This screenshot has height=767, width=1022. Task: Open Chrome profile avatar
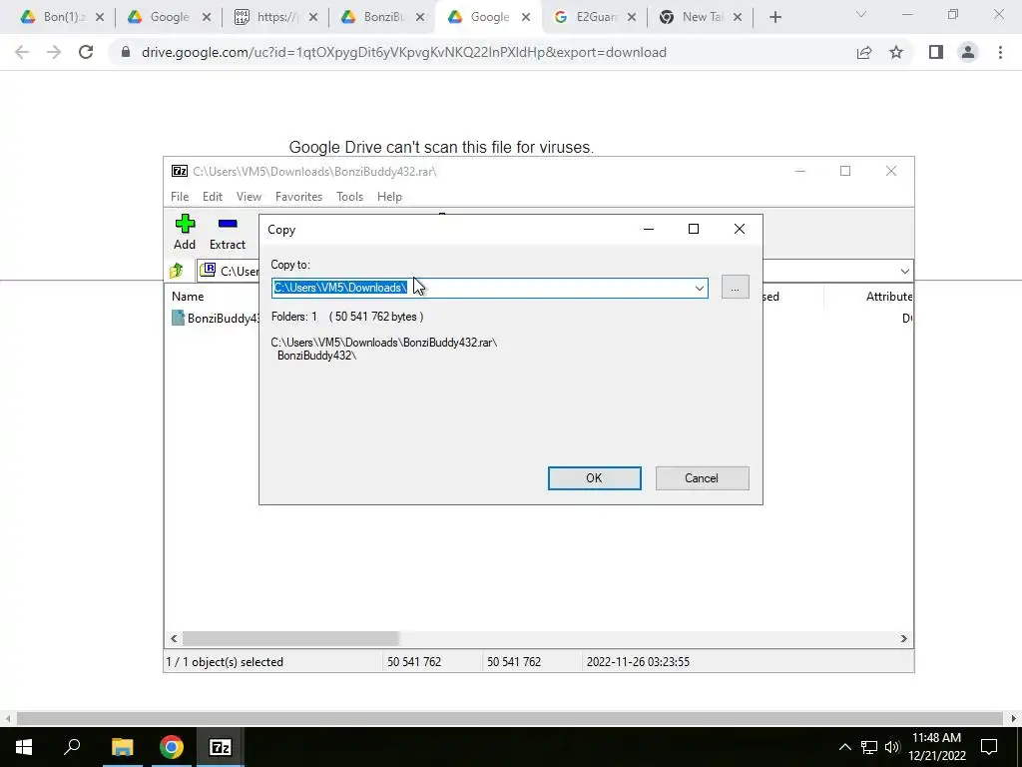coord(968,52)
